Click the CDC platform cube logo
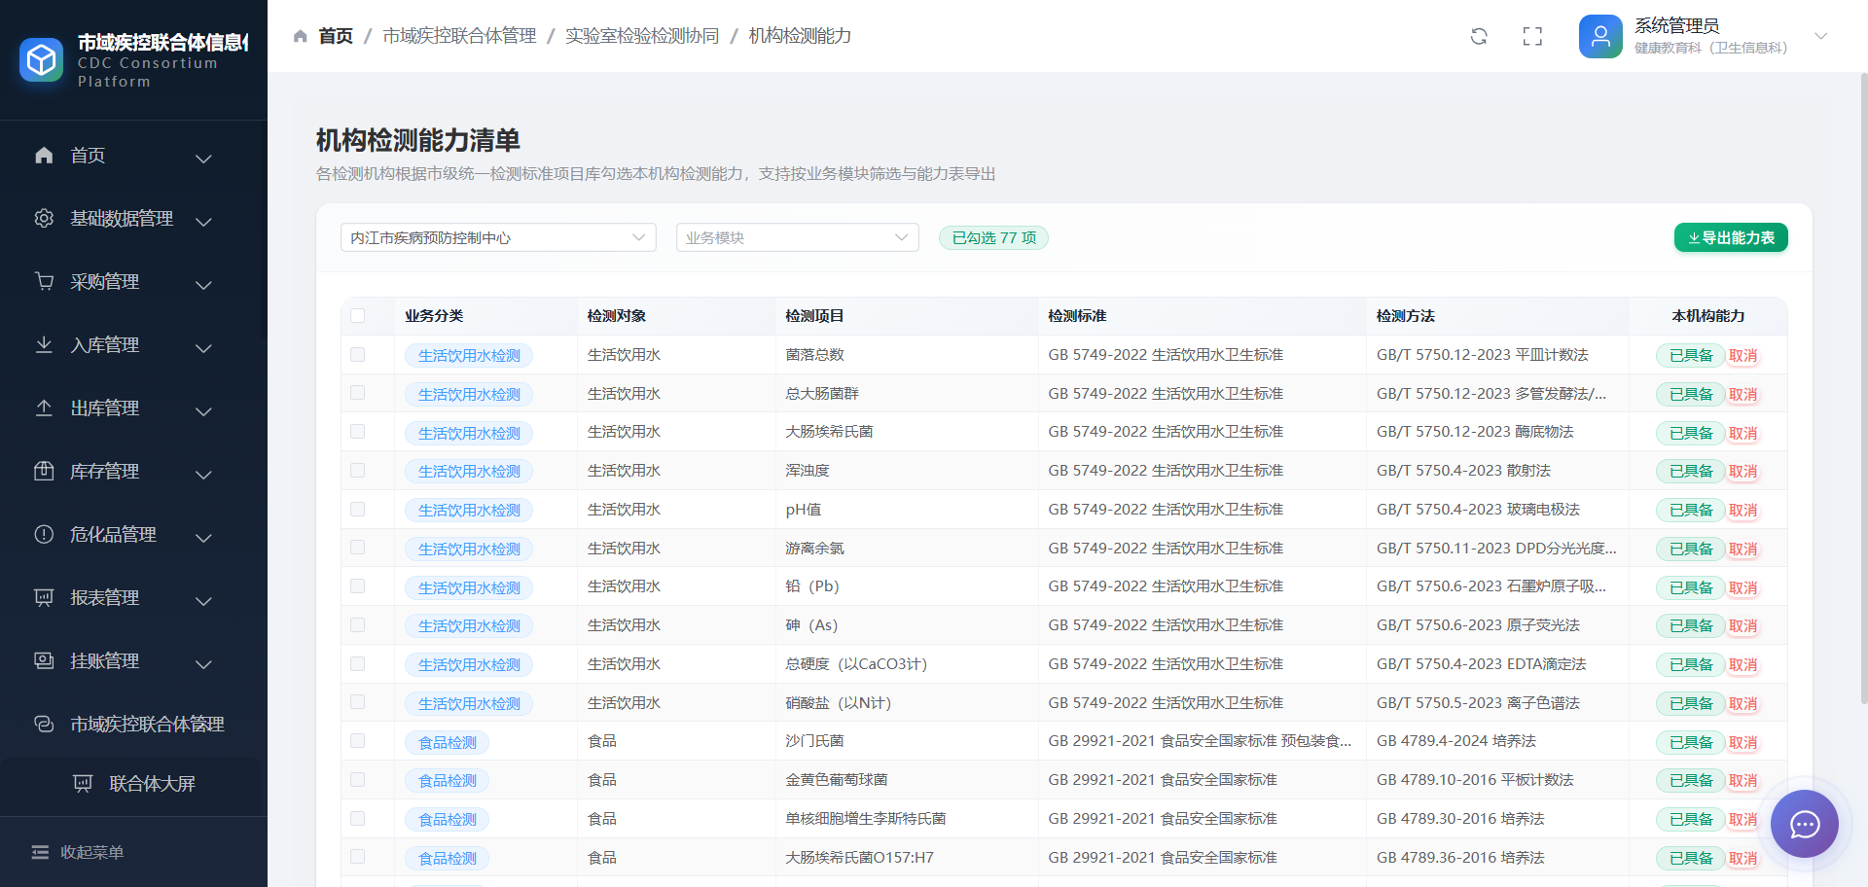The width and height of the screenshot is (1868, 887). [x=41, y=60]
